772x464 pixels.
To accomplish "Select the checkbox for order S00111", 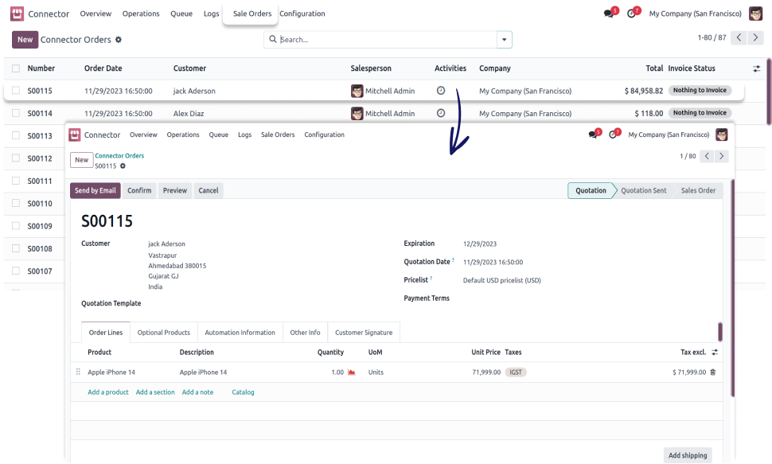I will [16, 181].
